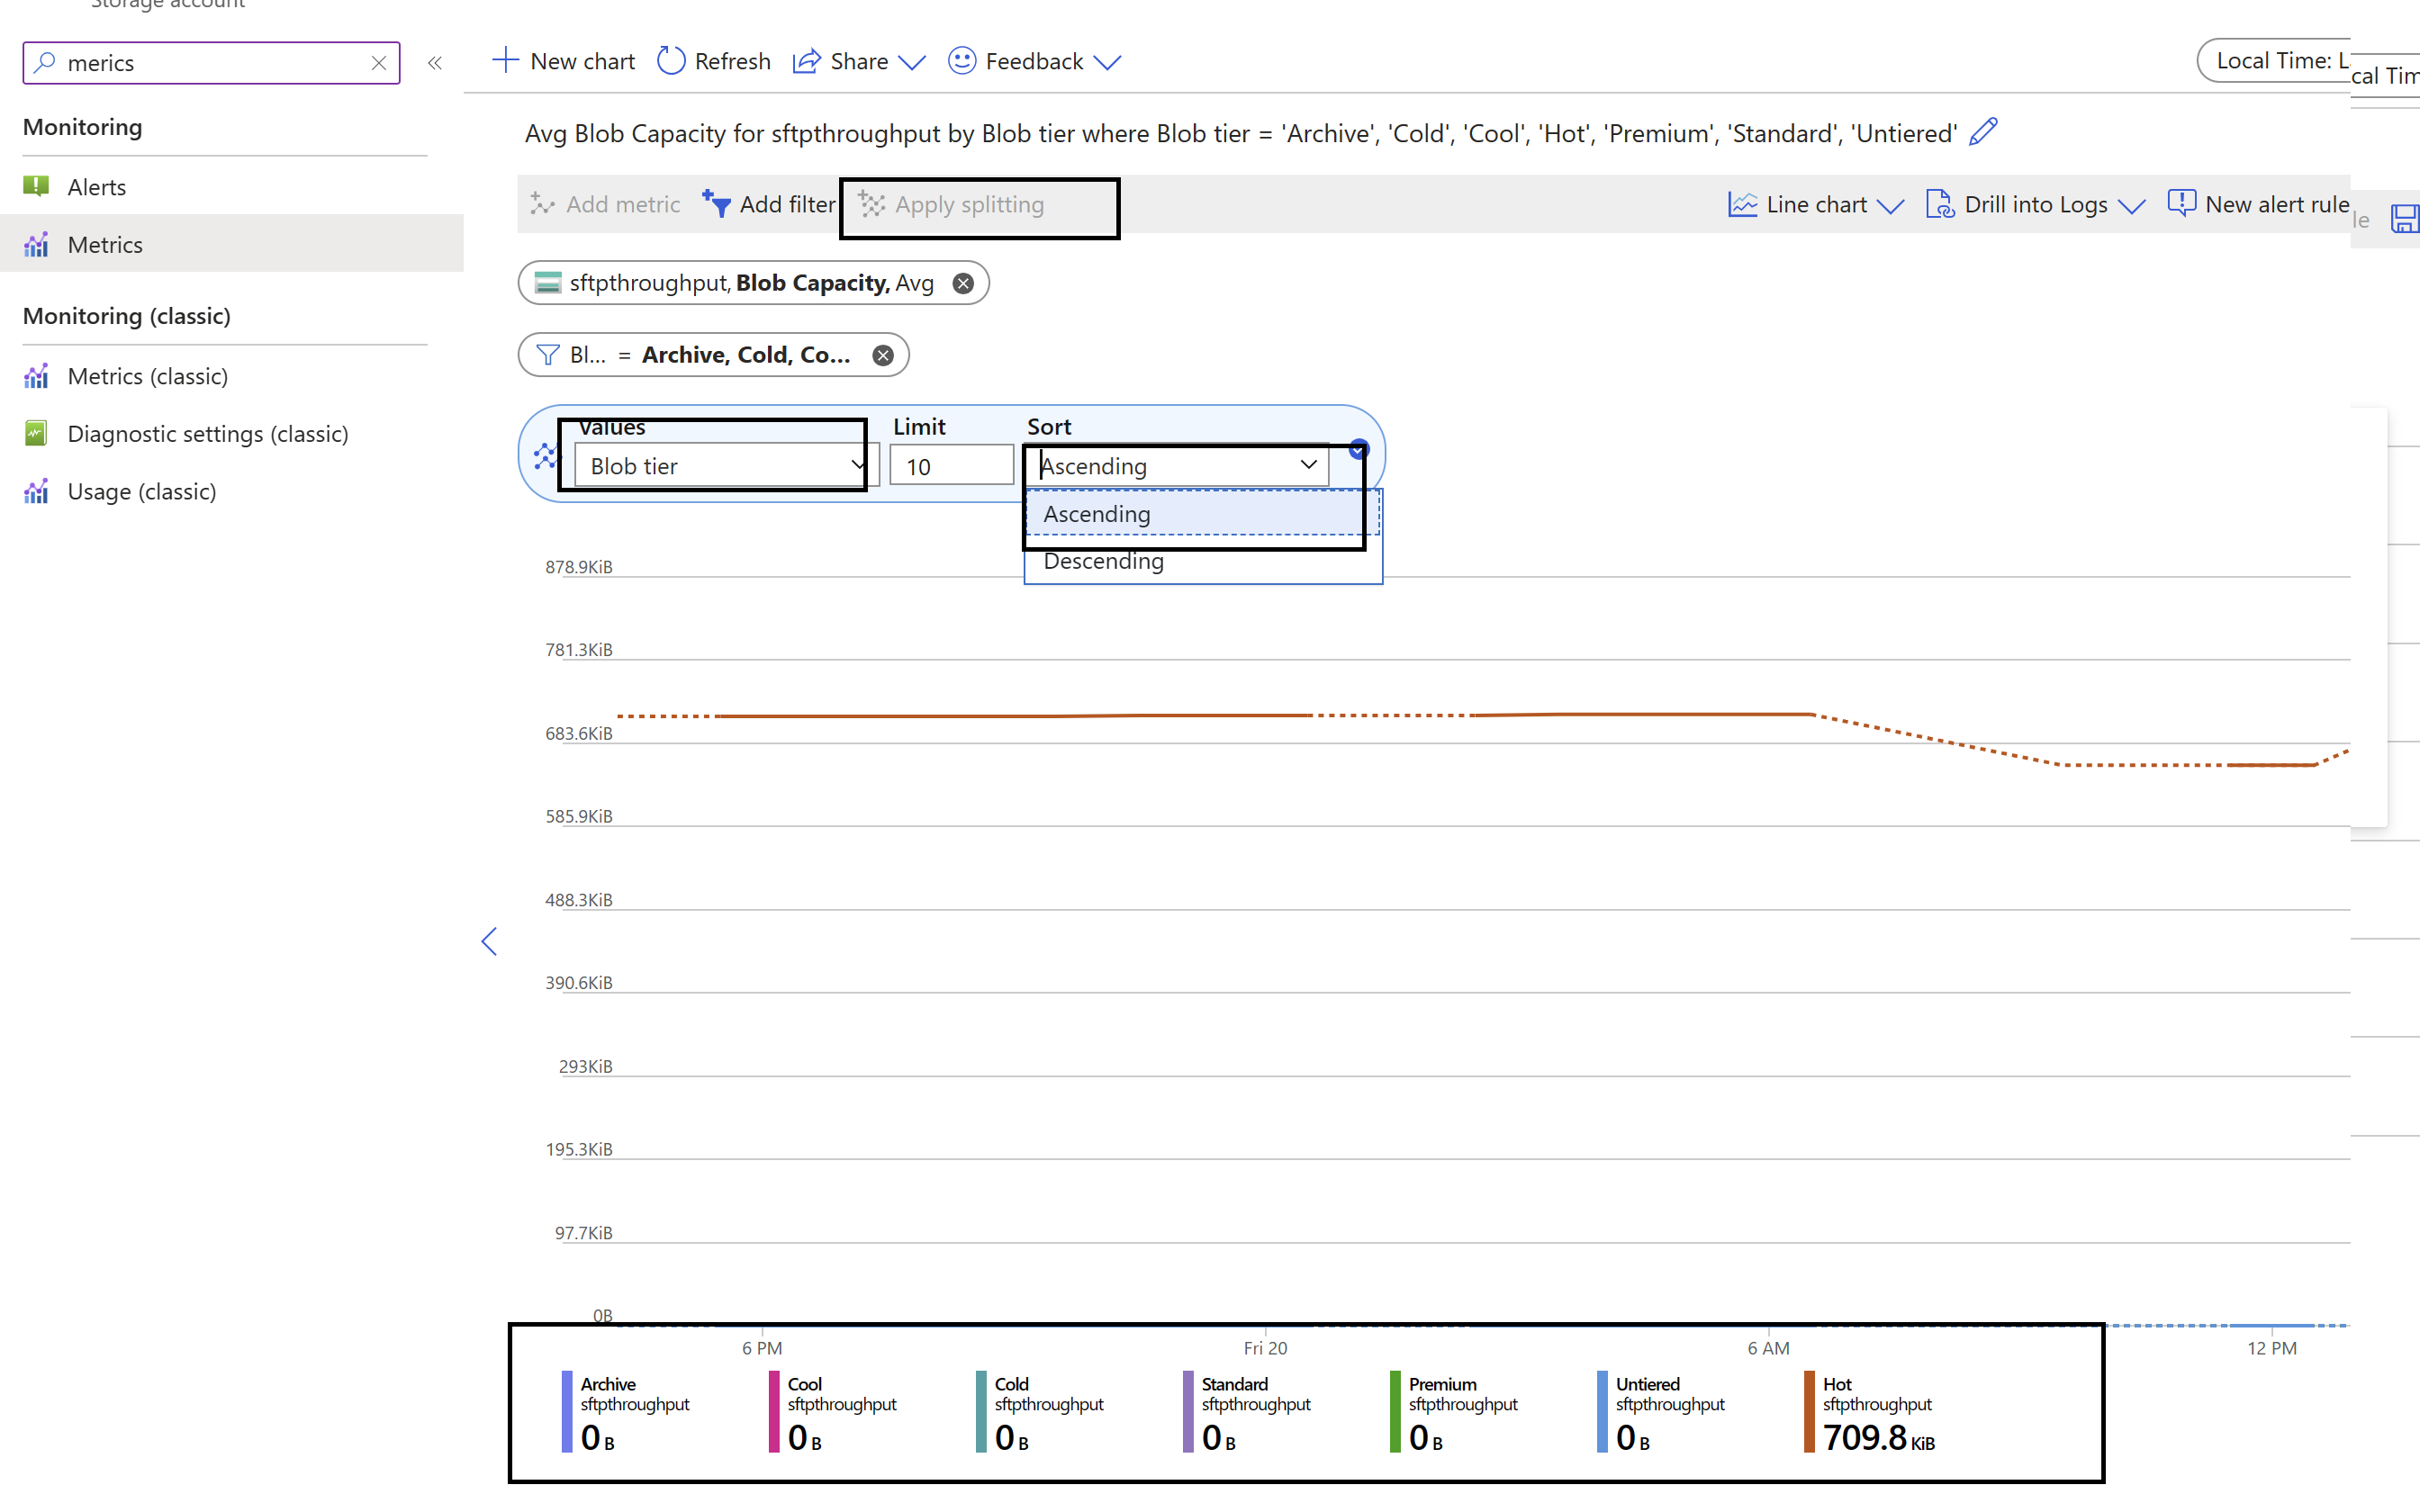Image resolution: width=2420 pixels, height=1512 pixels.
Task: Open Metrics (classic) from sidebar
Action: (x=147, y=376)
